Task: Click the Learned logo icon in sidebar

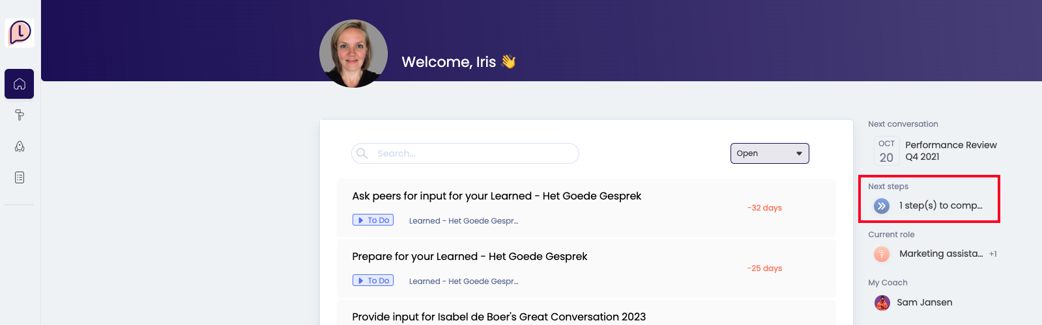Action: (20, 32)
